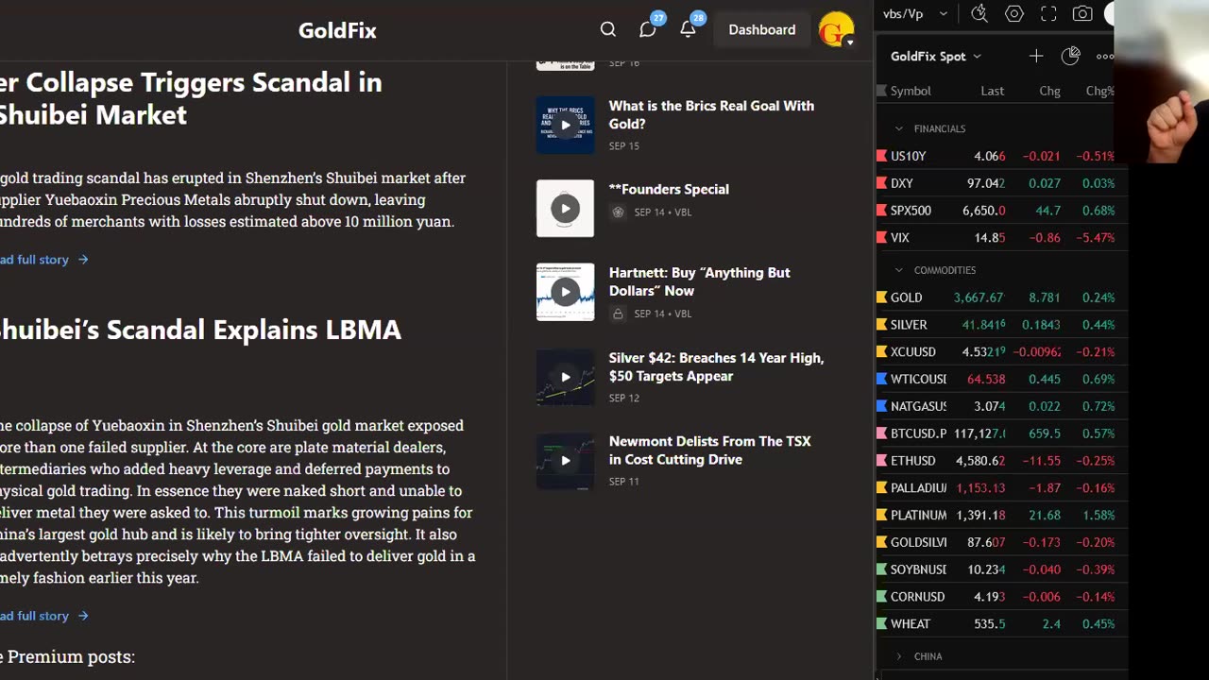Open '**Founders Special' post title
This screenshot has width=1209, height=680.
point(669,189)
